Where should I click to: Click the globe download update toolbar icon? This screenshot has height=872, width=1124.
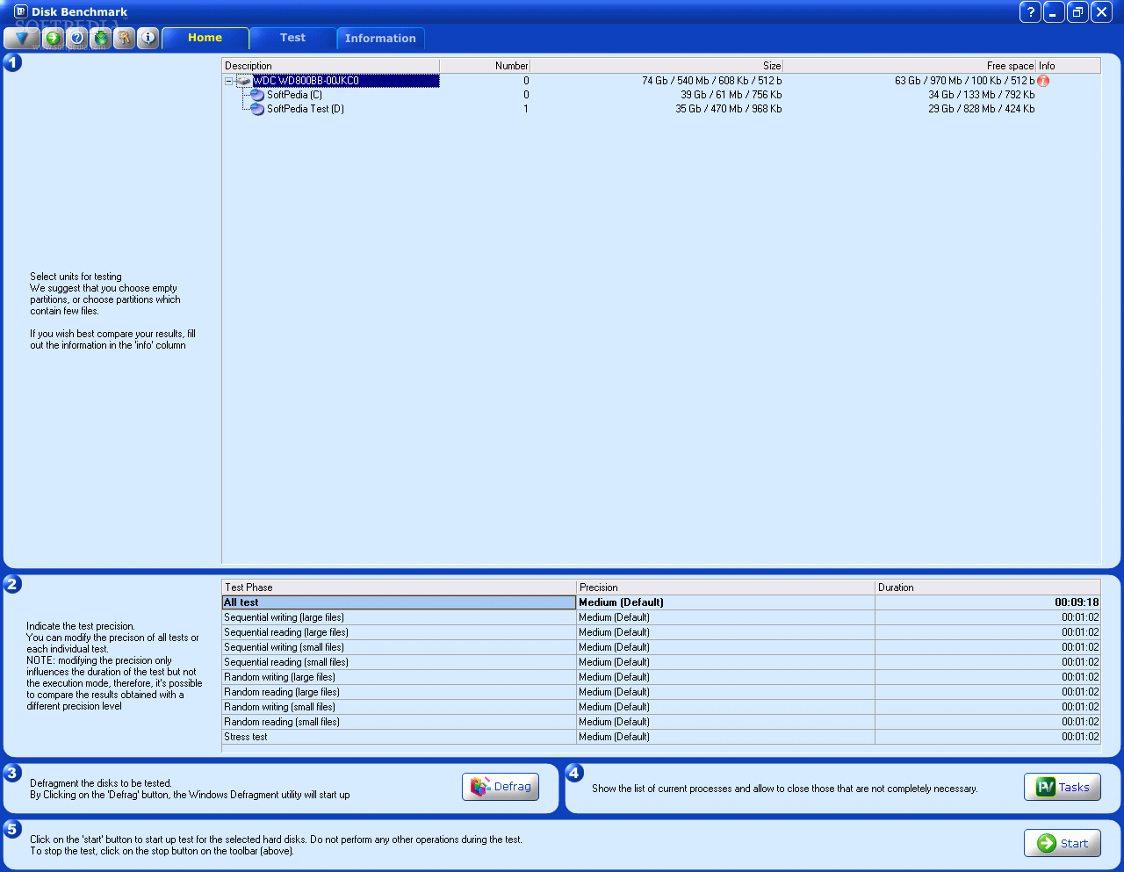101,38
